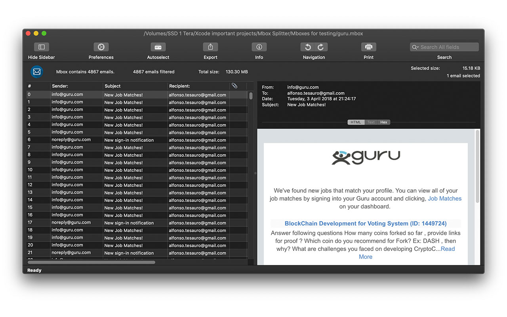Click the Total size 130.30 MB value
This screenshot has width=507, height=317.
tap(237, 72)
